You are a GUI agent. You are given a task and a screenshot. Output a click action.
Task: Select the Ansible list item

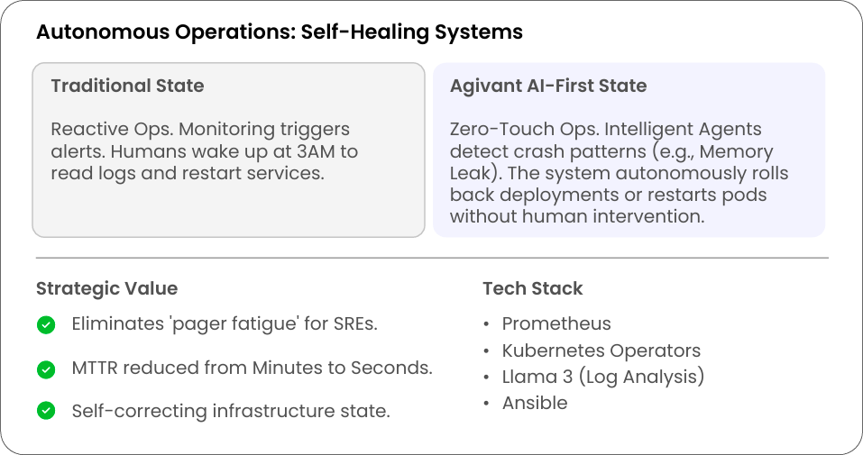click(535, 403)
